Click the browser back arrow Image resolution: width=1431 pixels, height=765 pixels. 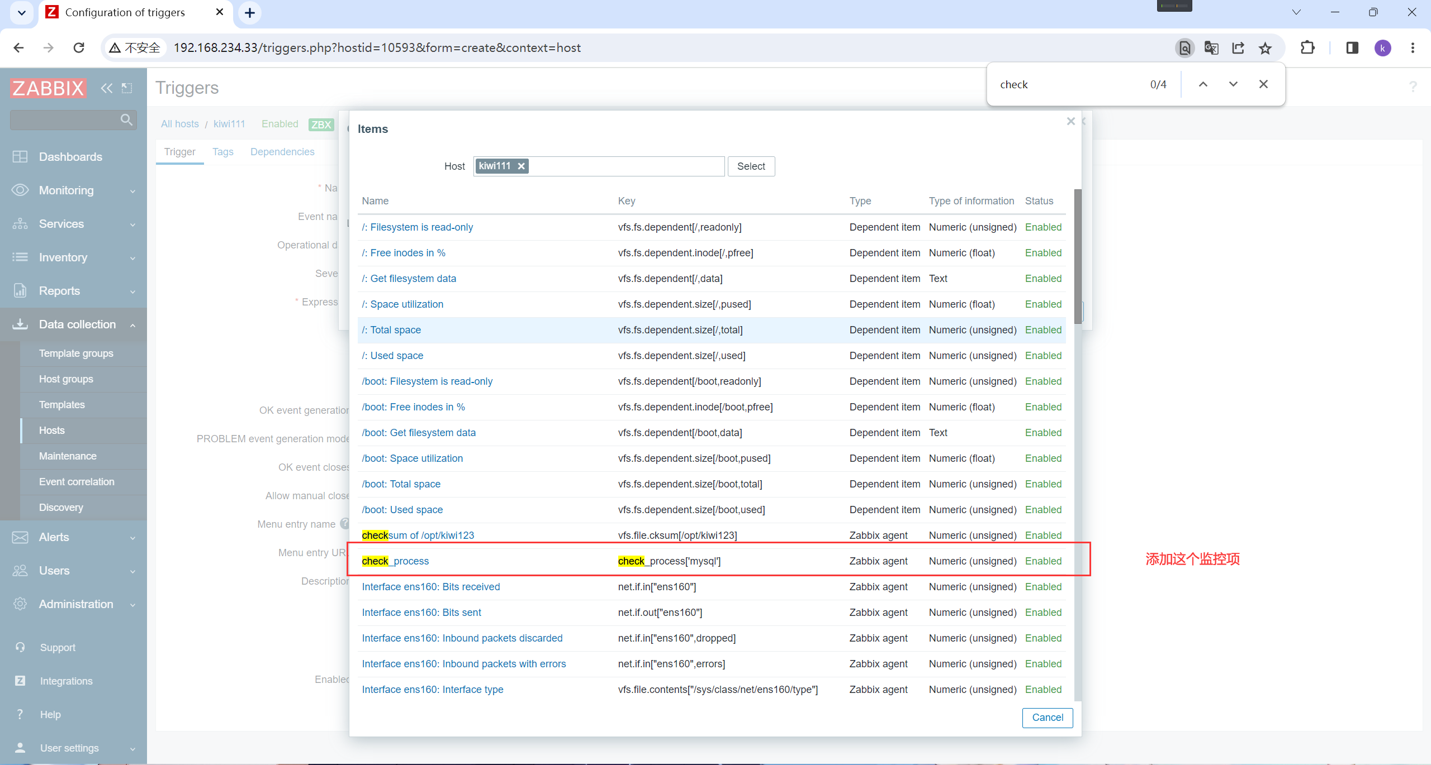pyautogui.click(x=18, y=48)
